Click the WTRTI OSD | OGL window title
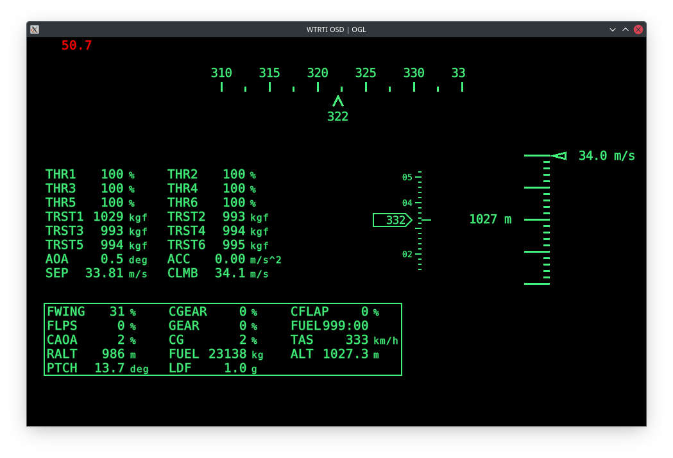The height and width of the screenshot is (458, 673). click(336, 30)
